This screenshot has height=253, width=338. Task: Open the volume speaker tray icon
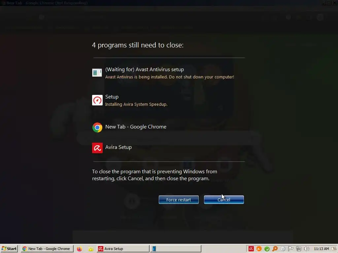[x=306, y=249]
